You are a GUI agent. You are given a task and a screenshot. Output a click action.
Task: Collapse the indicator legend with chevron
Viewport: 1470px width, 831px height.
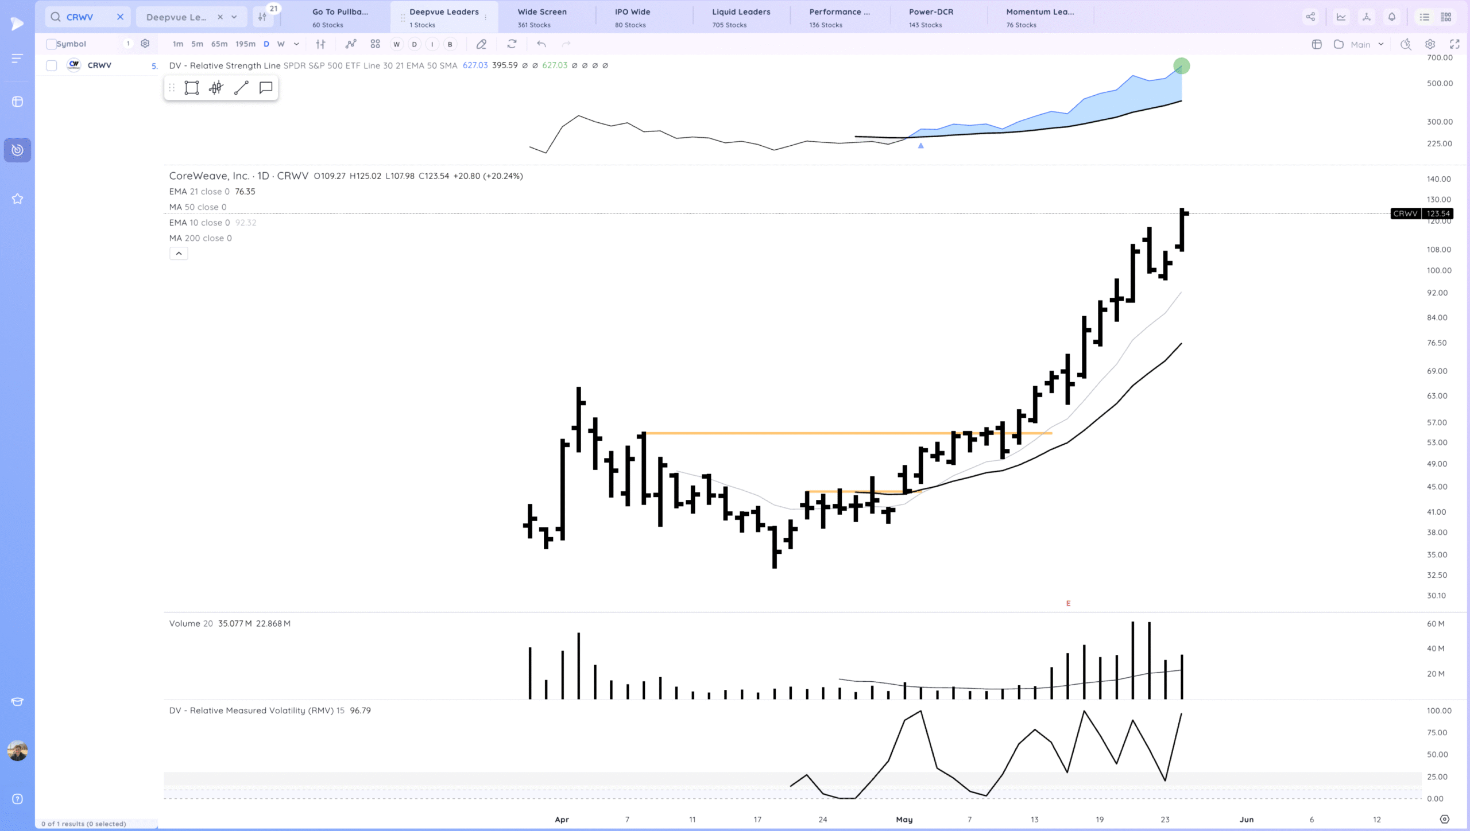tap(179, 253)
